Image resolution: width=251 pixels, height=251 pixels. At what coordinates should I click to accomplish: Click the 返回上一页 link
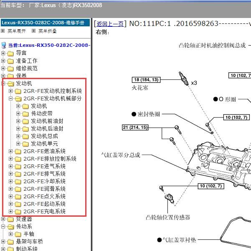110,24
